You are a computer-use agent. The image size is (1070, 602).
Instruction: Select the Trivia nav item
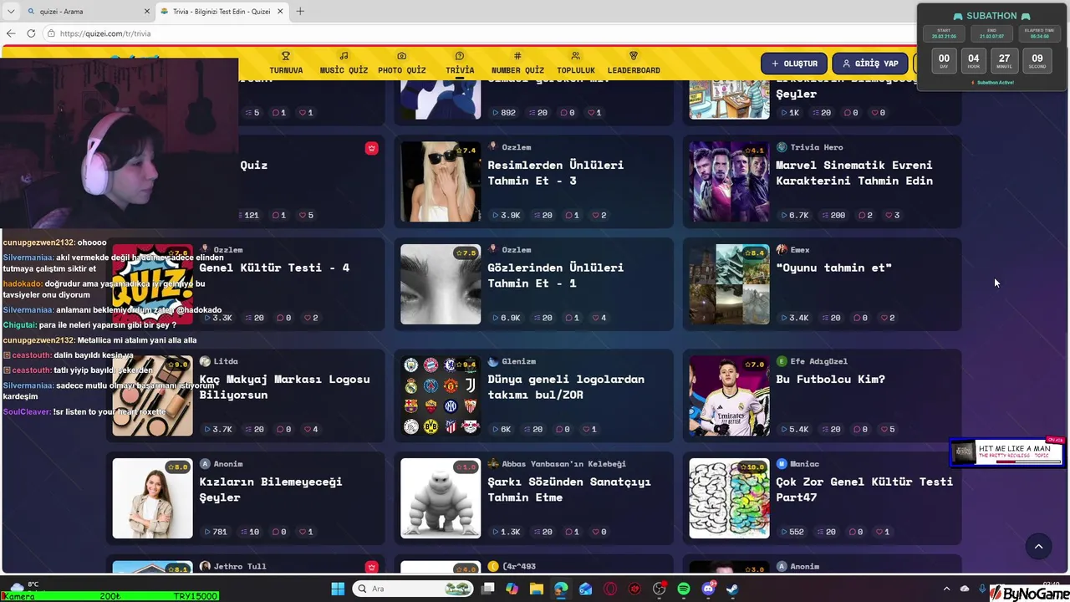[x=460, y=64]
